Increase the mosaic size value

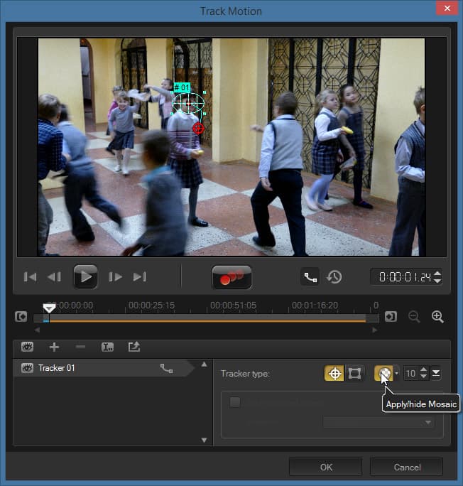click(424, 369)
